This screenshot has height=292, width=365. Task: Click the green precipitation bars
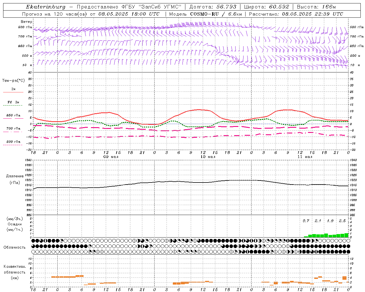pyautogui.click(x=326, y=236)
